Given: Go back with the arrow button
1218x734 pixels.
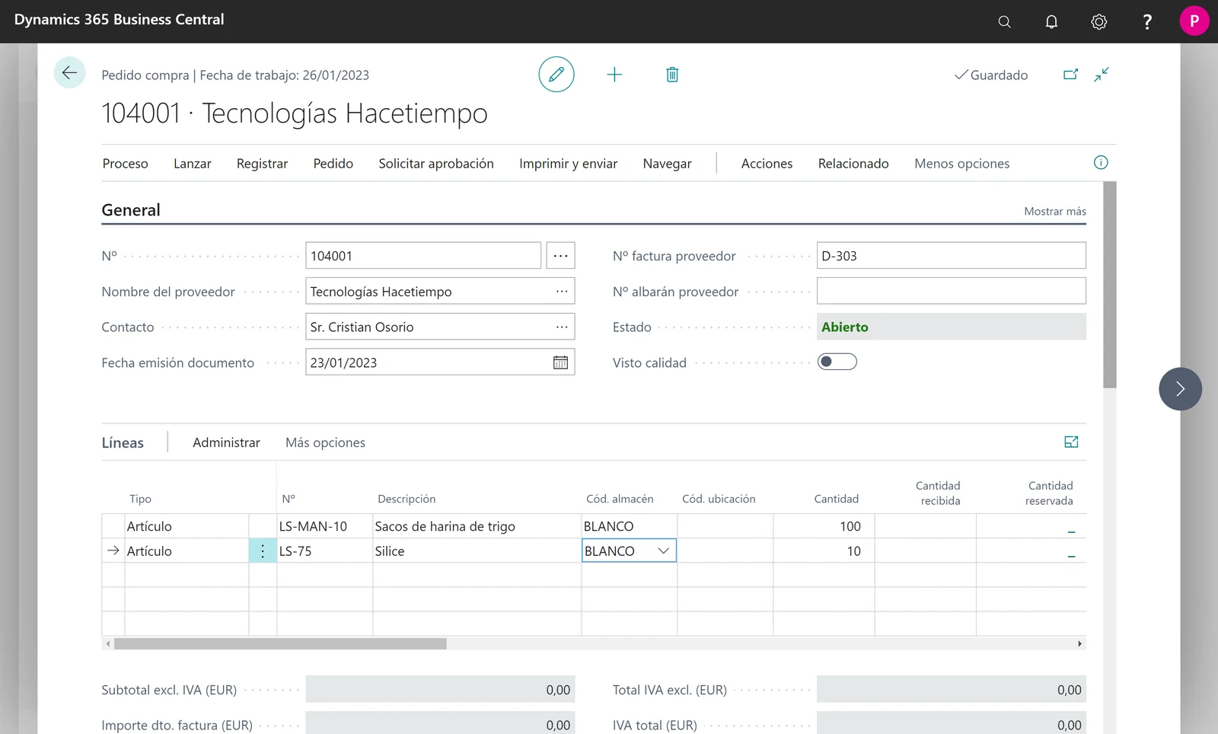Looking at the screenshot, I should (x=69, y=73).
